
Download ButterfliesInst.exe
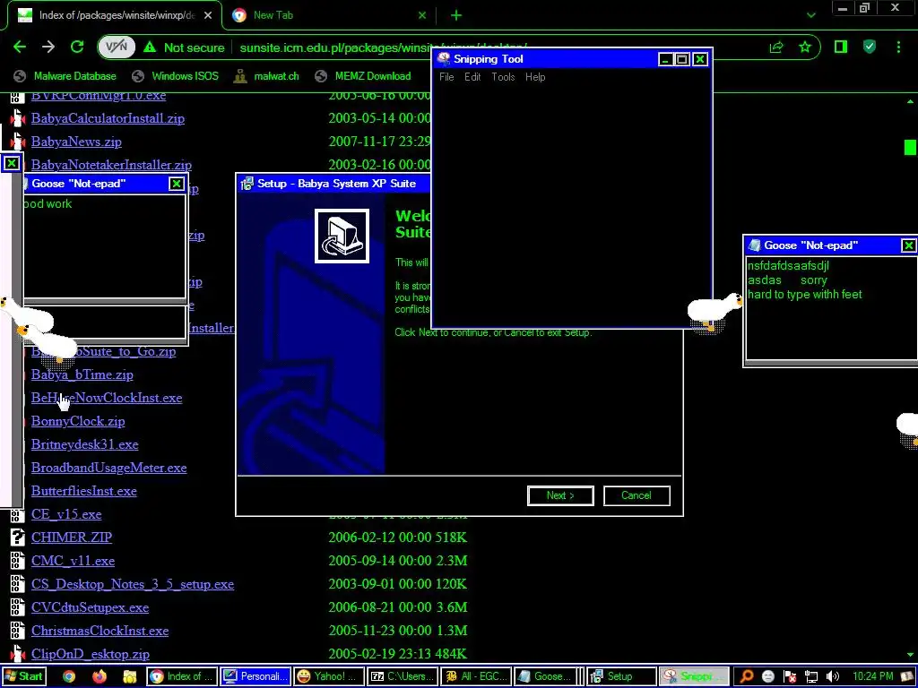pyautogui.click(x=83, y=492)
